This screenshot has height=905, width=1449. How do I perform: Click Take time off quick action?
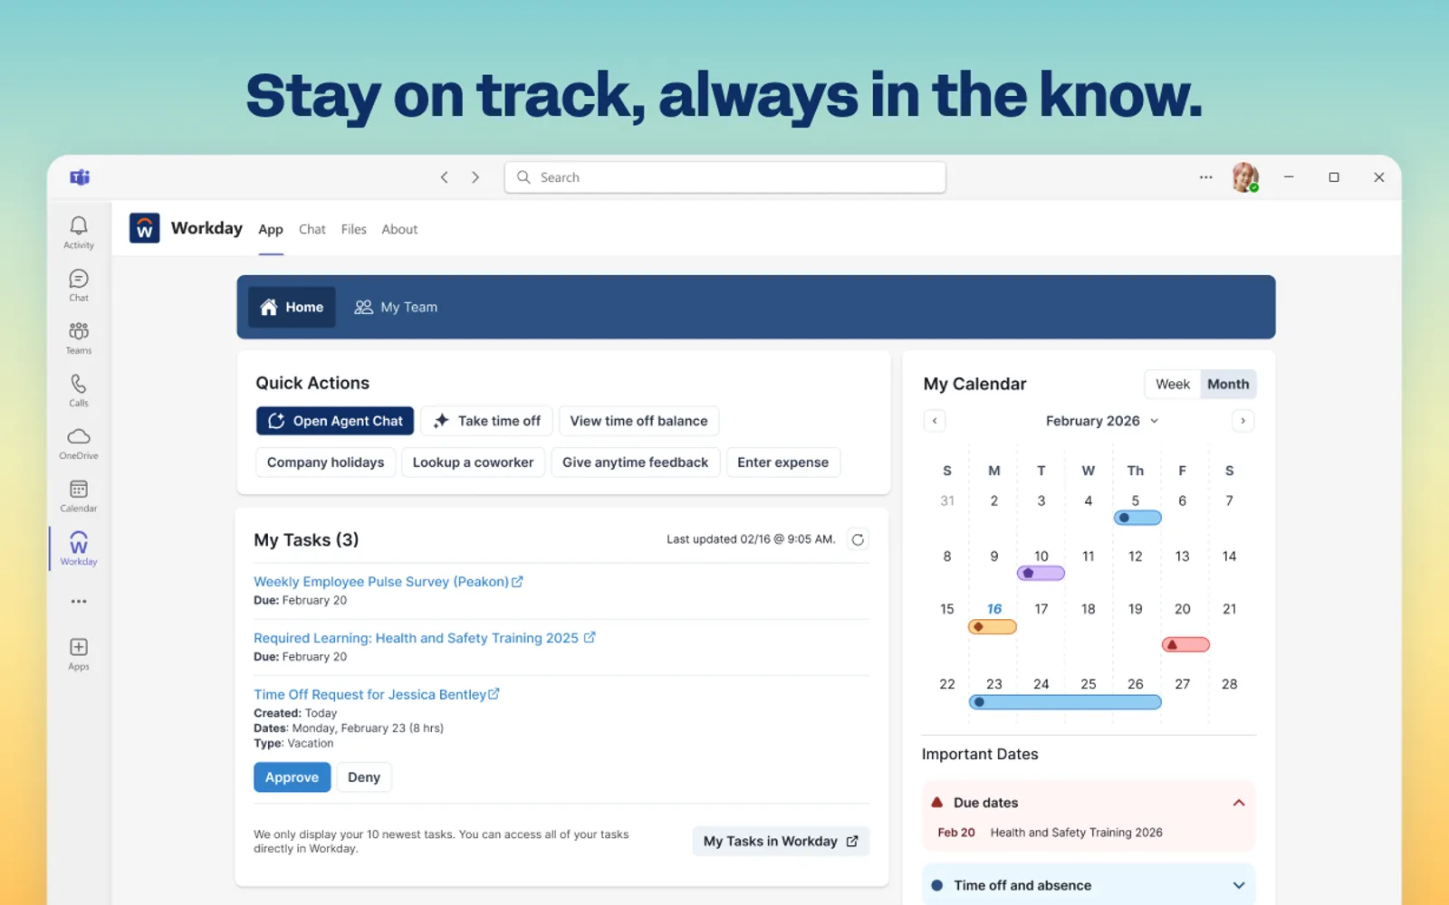[x=486, y=421]
